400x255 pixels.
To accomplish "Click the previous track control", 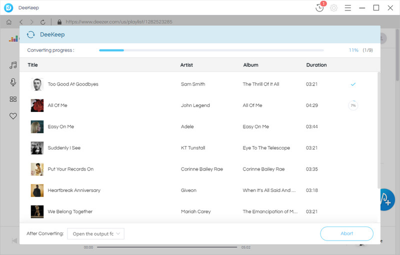I will tap(14, 240).
